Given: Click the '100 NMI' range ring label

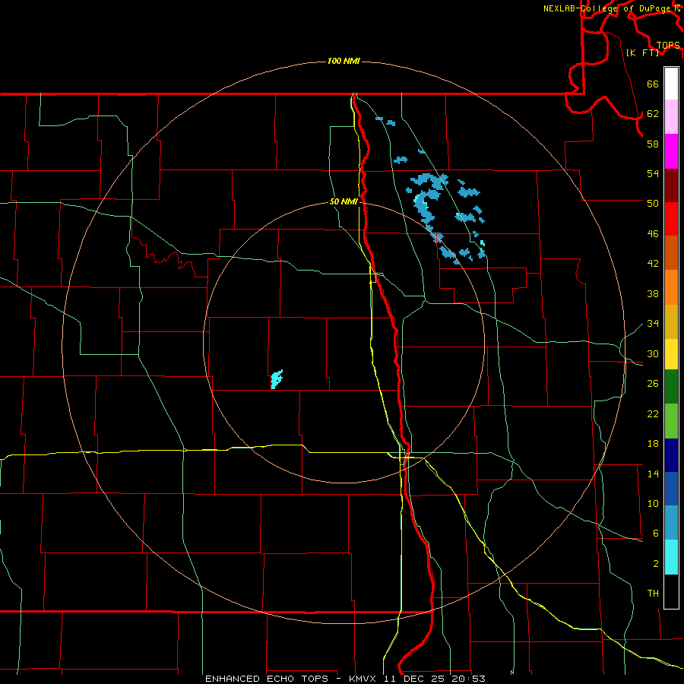Looking at the screenshot, I should tap(344, 61).
